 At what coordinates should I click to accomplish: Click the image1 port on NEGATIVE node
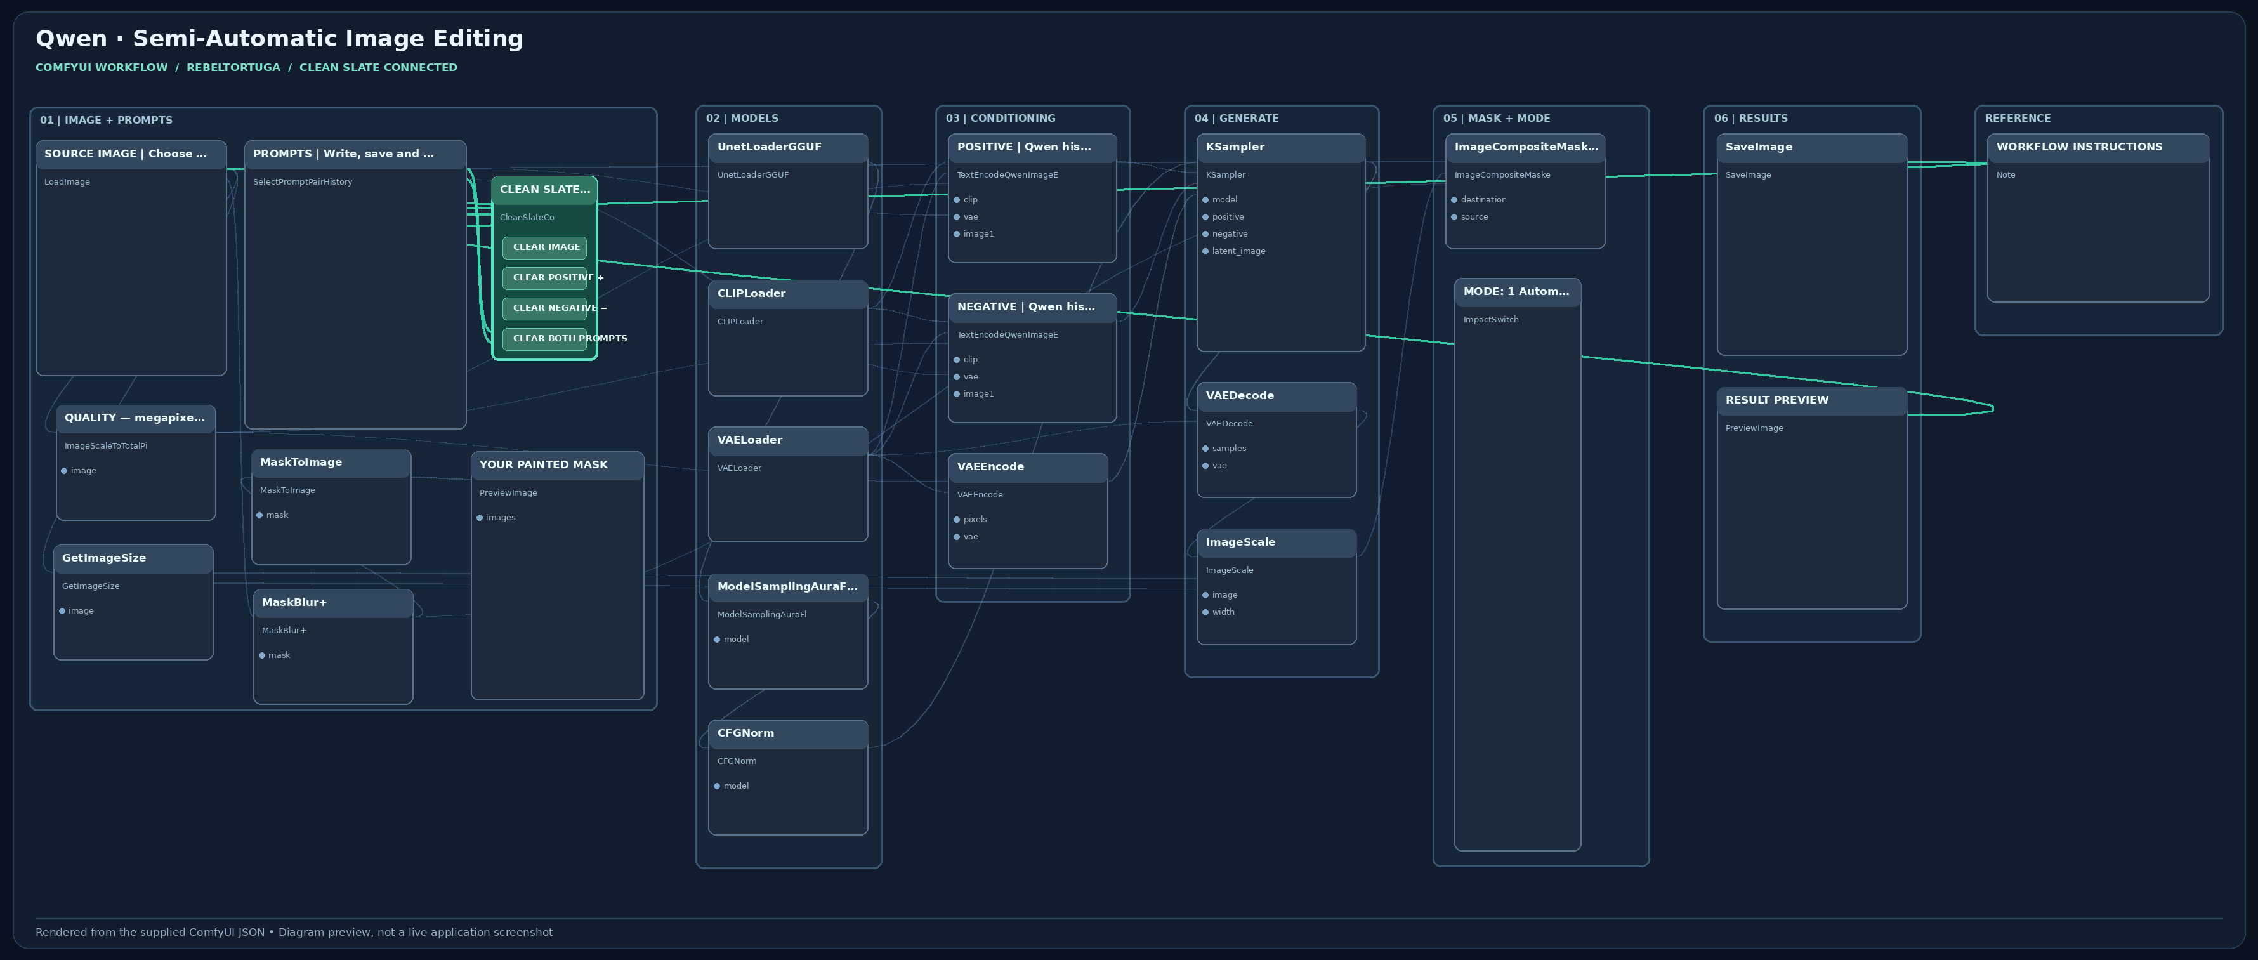(x=956, y=395)
